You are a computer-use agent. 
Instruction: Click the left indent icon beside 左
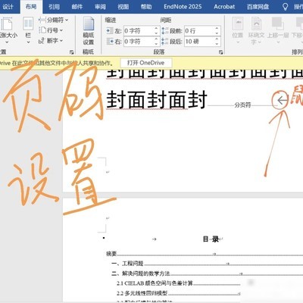[x=110, y=31]
